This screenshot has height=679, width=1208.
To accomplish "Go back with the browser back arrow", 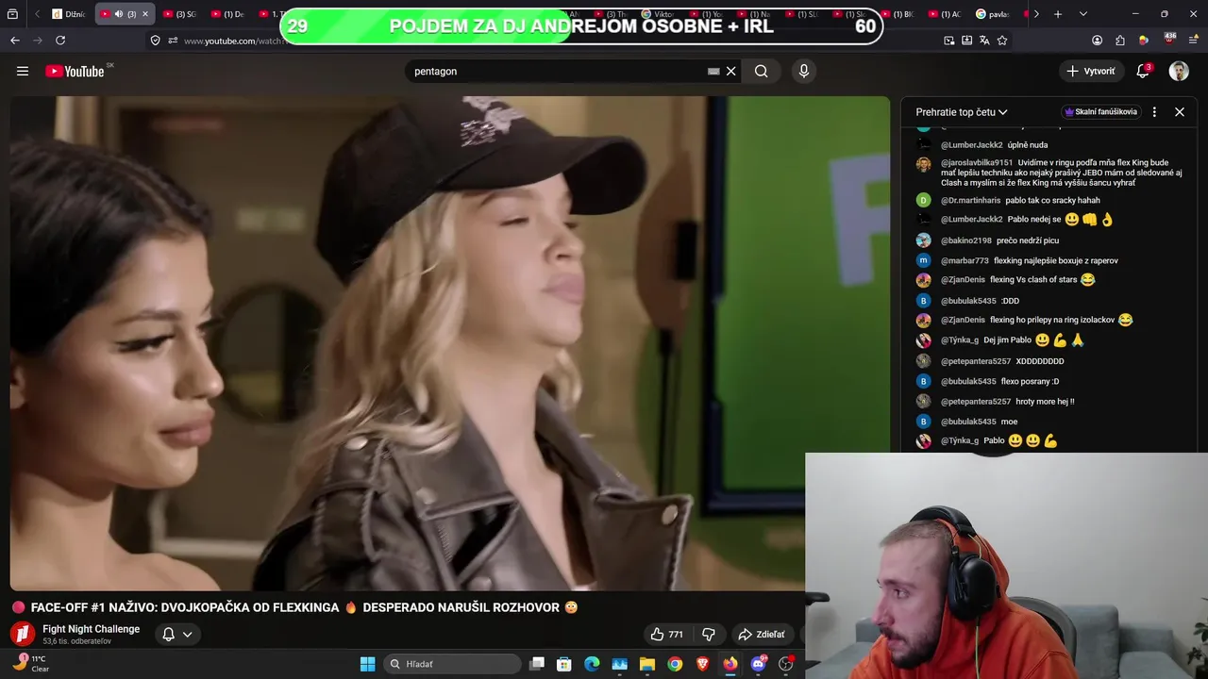I will (x=15, y=41).
